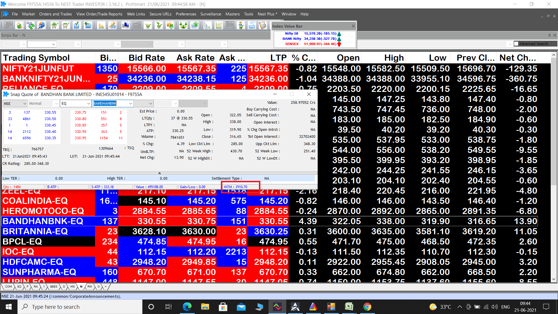Viewport: 558px width, 314px height.
Task: Click the calculator notepad toolbar icon
Action: click(x=263, y=26)
